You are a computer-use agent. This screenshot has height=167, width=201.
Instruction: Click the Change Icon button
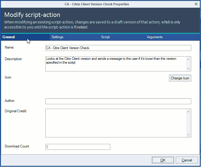(180, 78)
